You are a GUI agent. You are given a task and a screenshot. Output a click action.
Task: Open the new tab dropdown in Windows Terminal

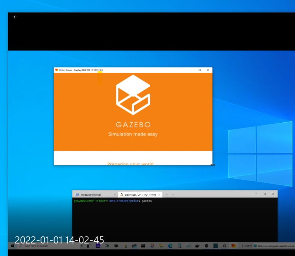(173, 194)
